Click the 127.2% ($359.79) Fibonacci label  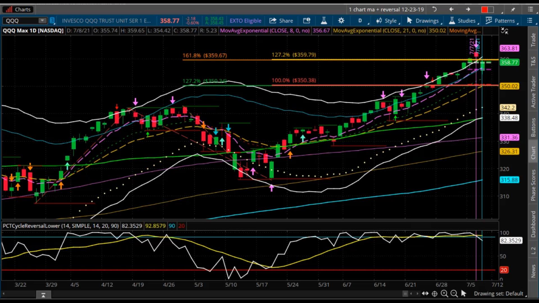[294, 55]
